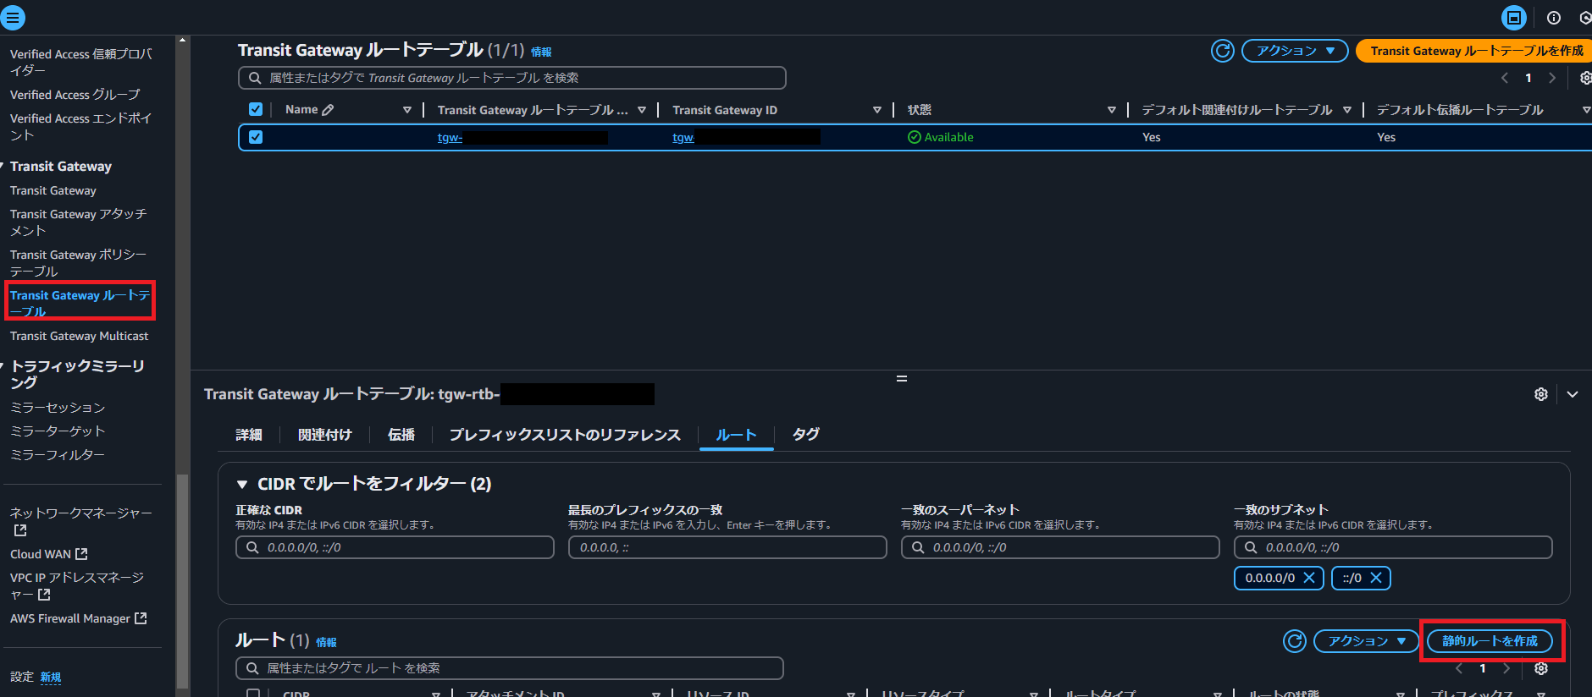
Task: Open Cloud WAN external link
Action: [x=49, y=554]
